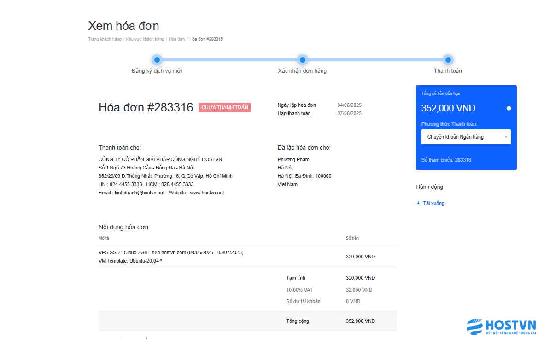538x339 pixels.
Task: Click the Tạm tính value 320,000 VND
Action: [x=360, y=278]
